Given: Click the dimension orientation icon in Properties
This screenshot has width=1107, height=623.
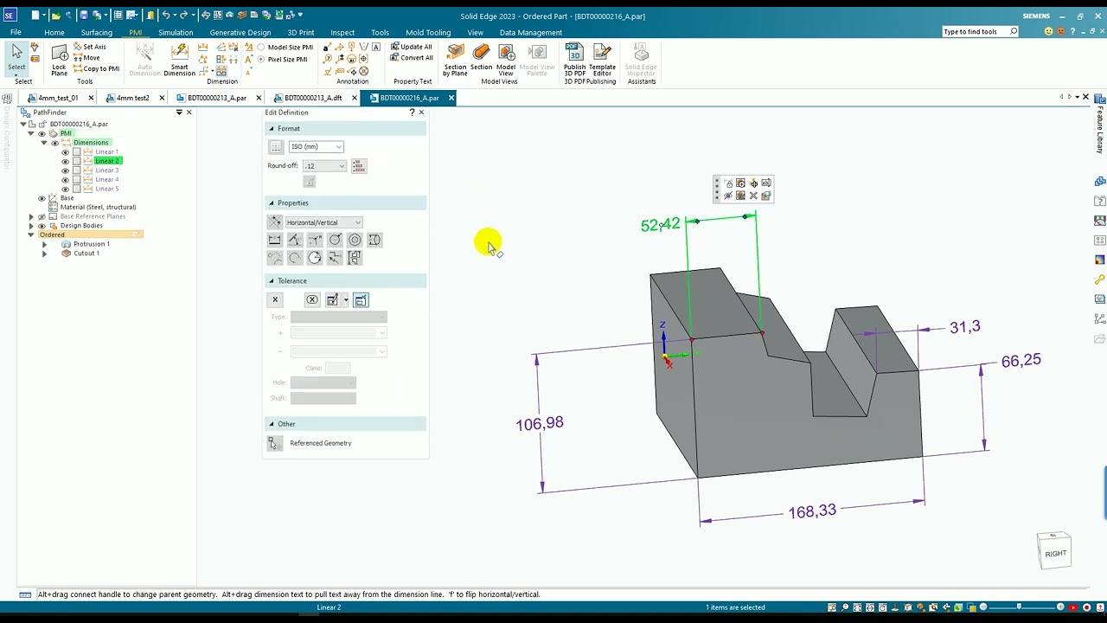Looking at the screenshot, I should pyautogui.click(x=275, y=222).
